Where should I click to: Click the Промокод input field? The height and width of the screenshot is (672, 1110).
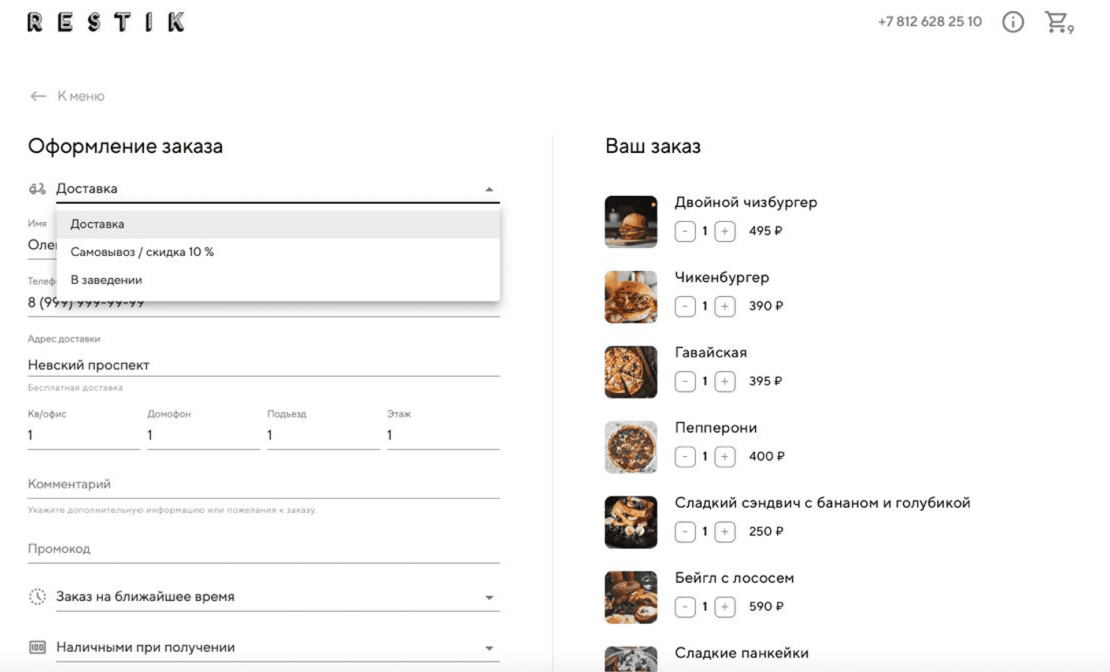pyautogui.click(x=262, y=555)
